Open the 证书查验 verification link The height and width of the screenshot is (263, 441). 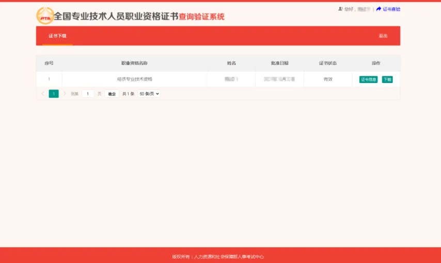point(391,9)
